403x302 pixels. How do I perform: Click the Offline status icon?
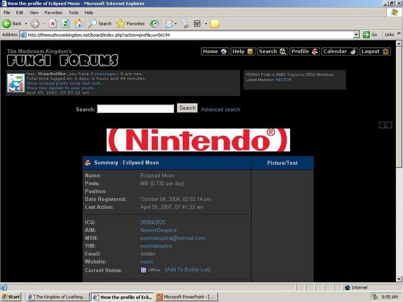(144, 270)
